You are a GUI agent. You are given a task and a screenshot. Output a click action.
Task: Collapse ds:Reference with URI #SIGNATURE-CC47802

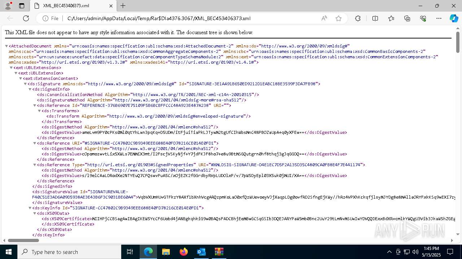pyautogui.click(x=35, y=143)
